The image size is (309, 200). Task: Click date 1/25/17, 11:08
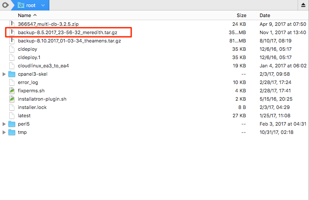click(x=275, y=116)
